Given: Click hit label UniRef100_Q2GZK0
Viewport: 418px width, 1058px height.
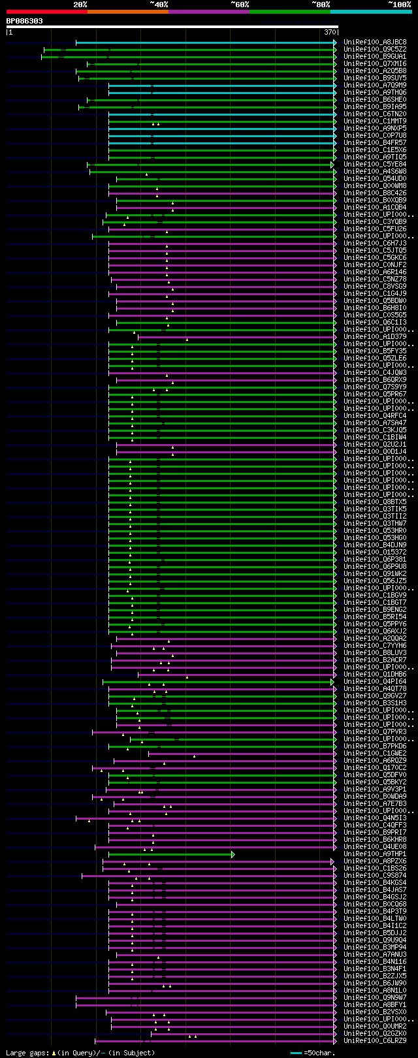Looking at the screenshot, I should point(375,1034).
